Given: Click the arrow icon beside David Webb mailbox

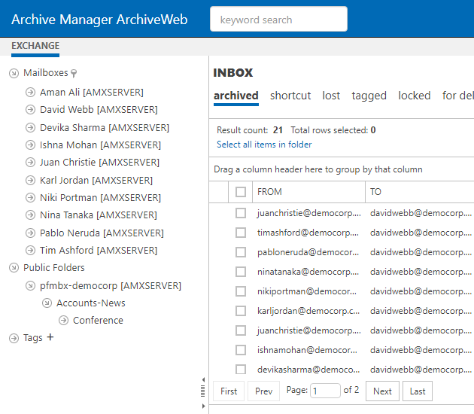Looking at the screenshot, I should coord(30,110).
